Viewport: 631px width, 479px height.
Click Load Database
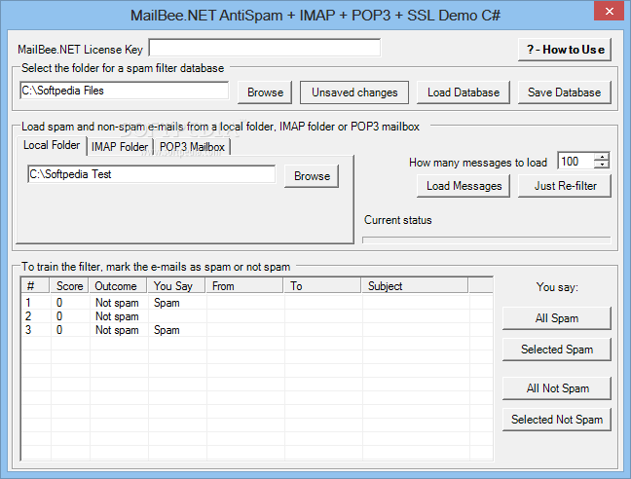point(464,92)
